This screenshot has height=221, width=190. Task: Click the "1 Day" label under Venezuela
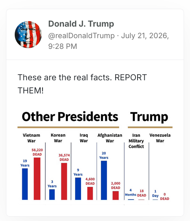click(155, 194)
